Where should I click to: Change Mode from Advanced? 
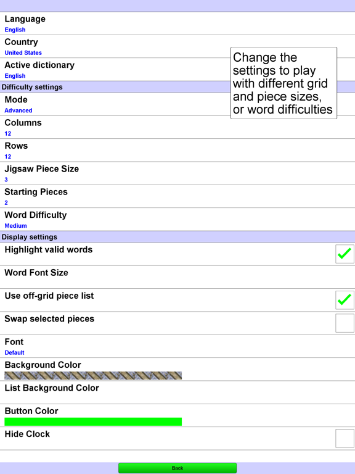[x=177, y=104]
